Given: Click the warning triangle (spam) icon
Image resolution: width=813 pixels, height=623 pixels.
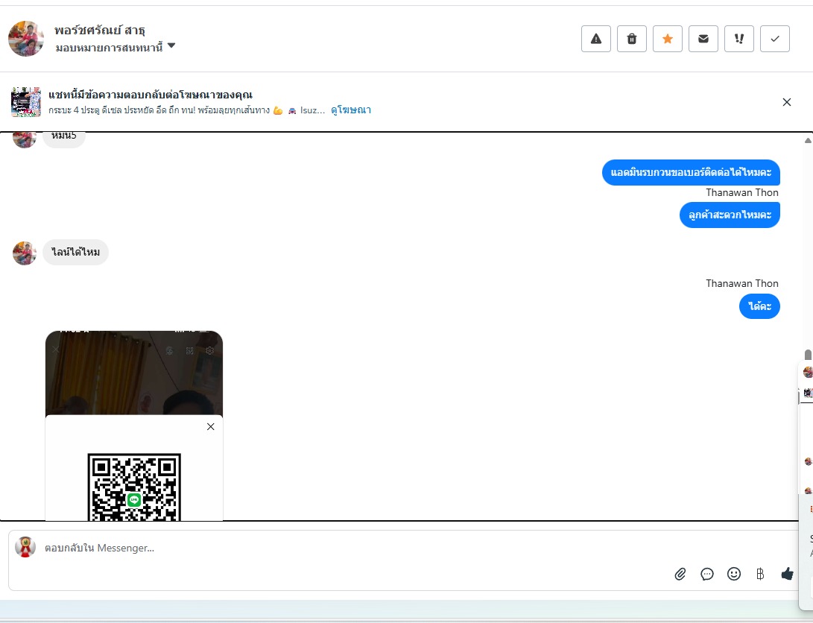Looking at the screenshot, I should pyautogui.click(x=595, y=39).
